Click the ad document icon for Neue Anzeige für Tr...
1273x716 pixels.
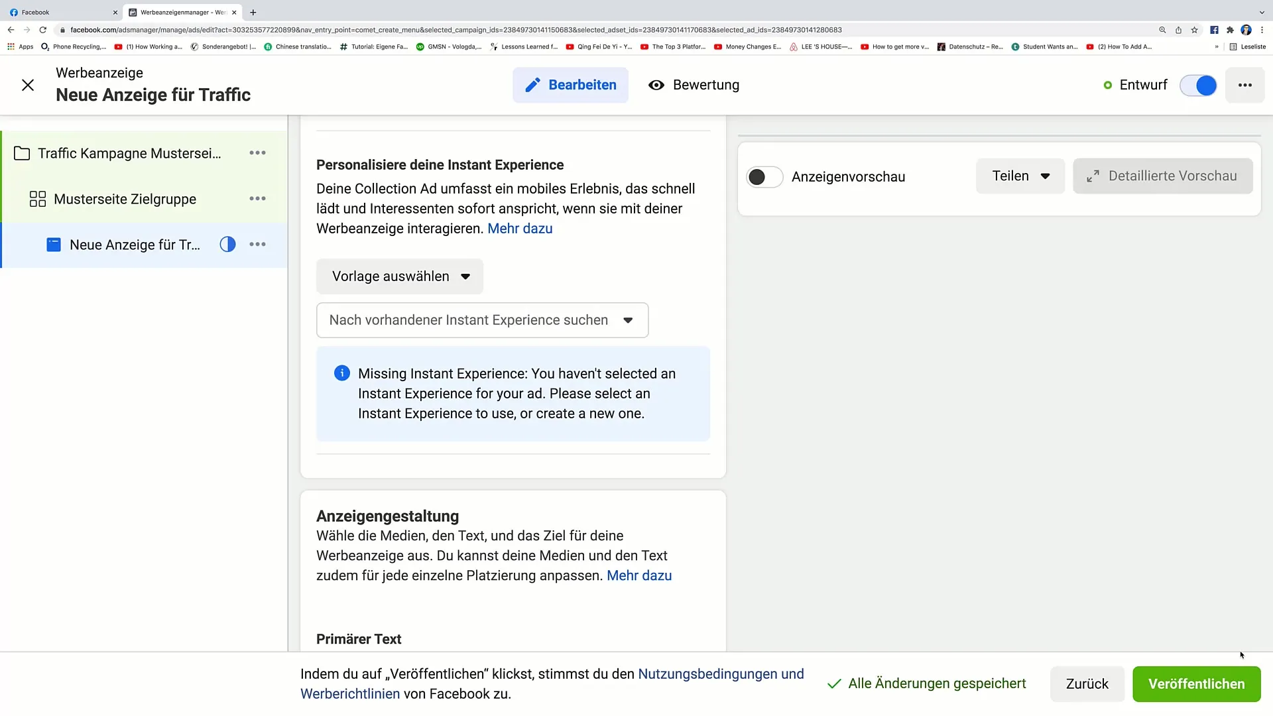click(x=53, y=245)
